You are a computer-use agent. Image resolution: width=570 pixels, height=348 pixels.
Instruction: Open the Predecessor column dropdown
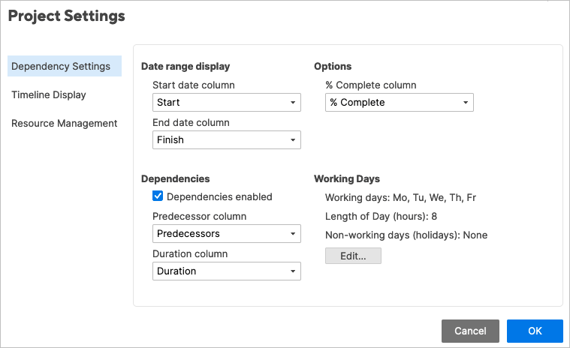coord(226,234)
